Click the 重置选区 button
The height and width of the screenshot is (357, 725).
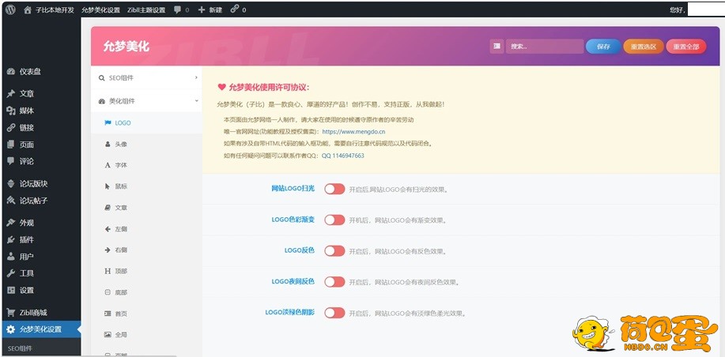(644, 47)
